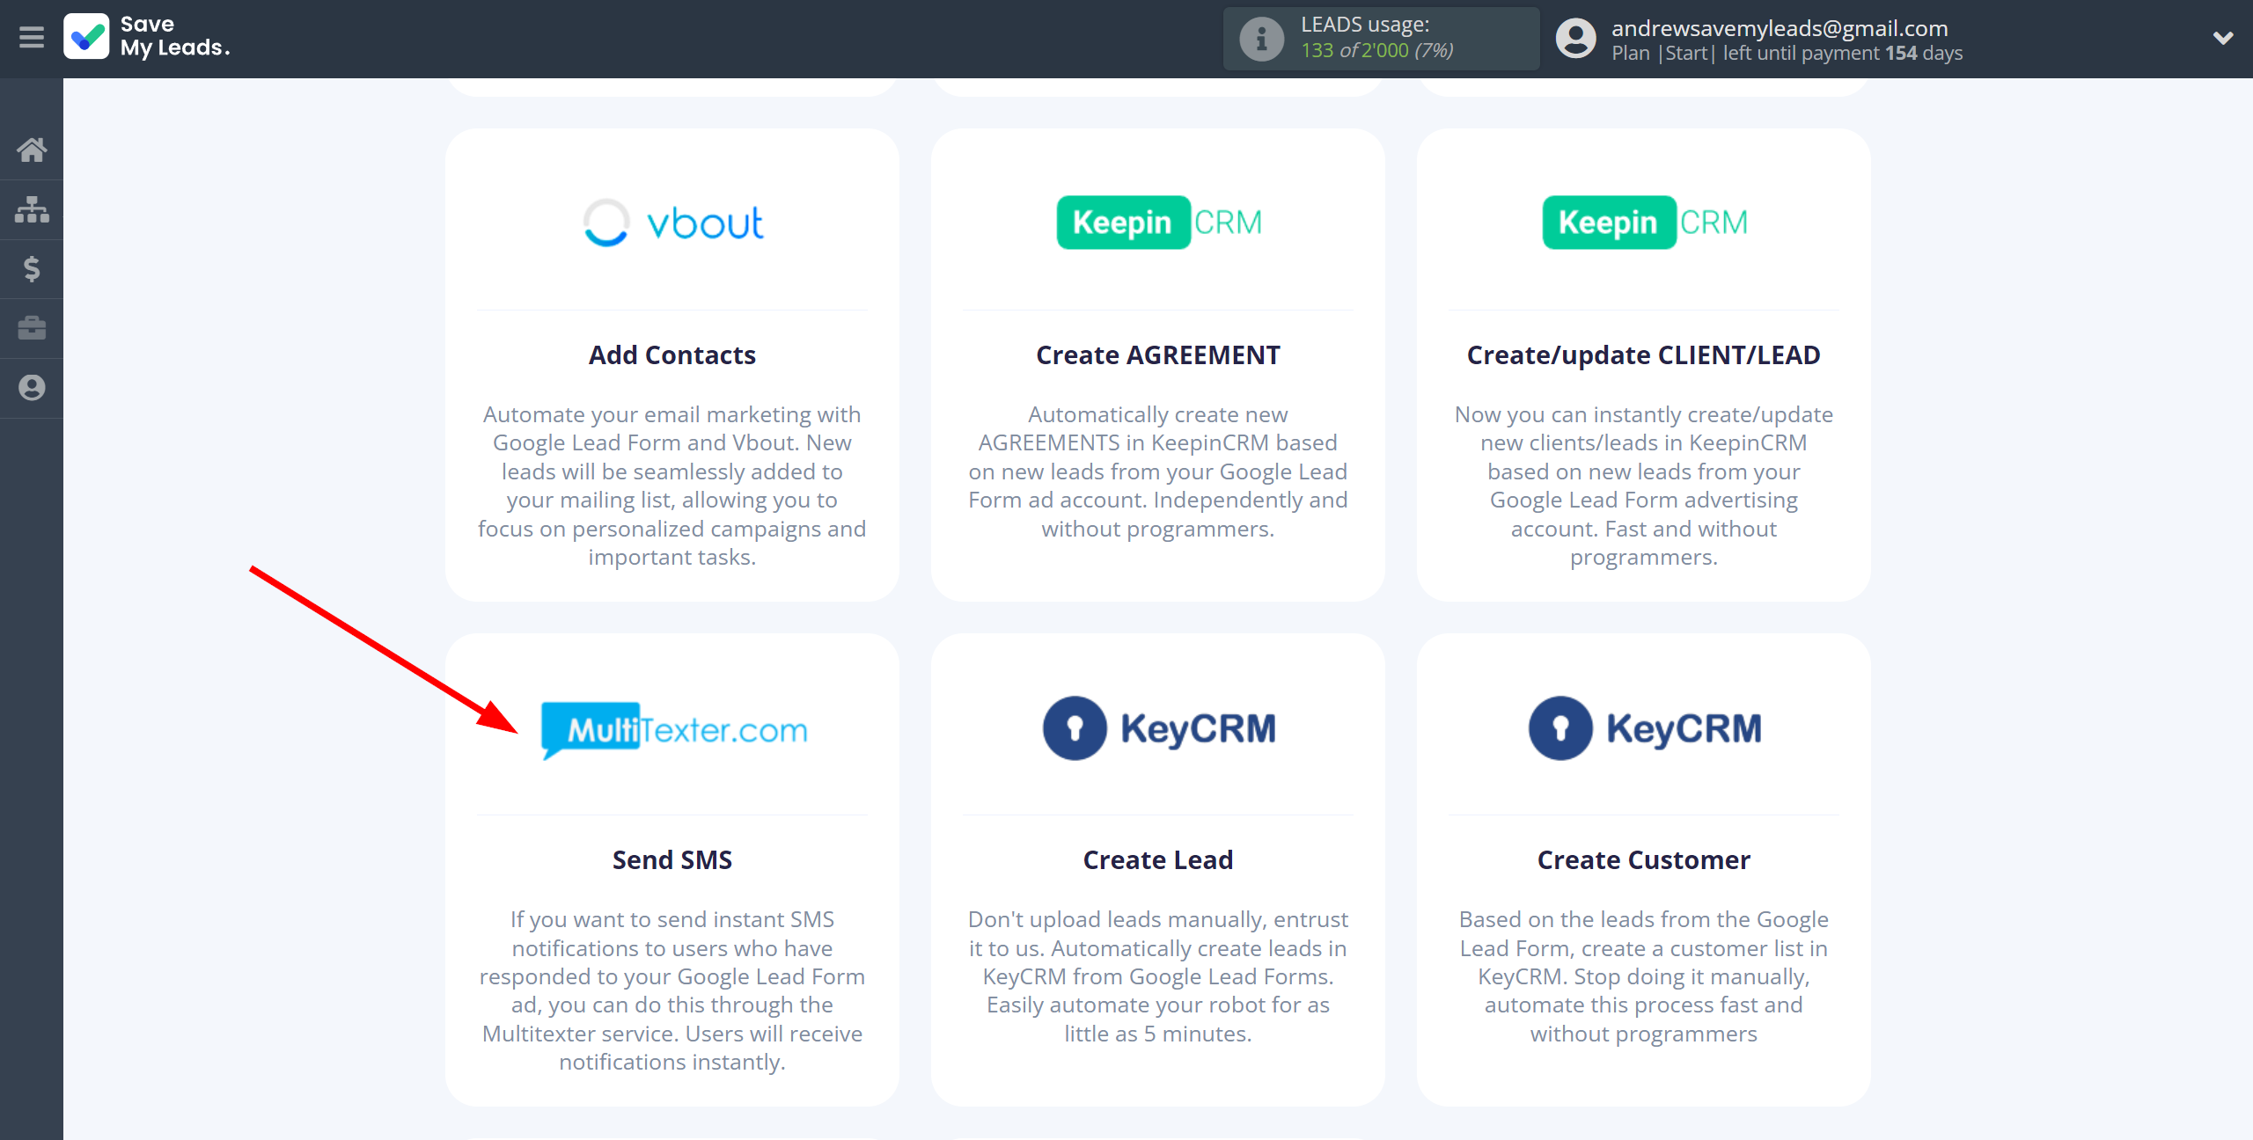The image size is (2253, 1140).
Task: Click the KeyCRM Create Lead description text
Action: 1158,976
